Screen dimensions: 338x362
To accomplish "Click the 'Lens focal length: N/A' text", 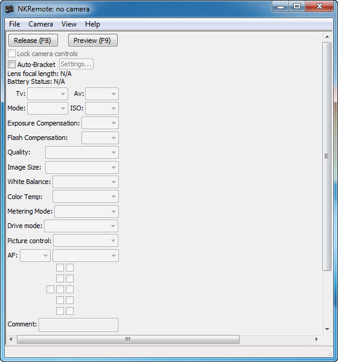I will point(39,74).
